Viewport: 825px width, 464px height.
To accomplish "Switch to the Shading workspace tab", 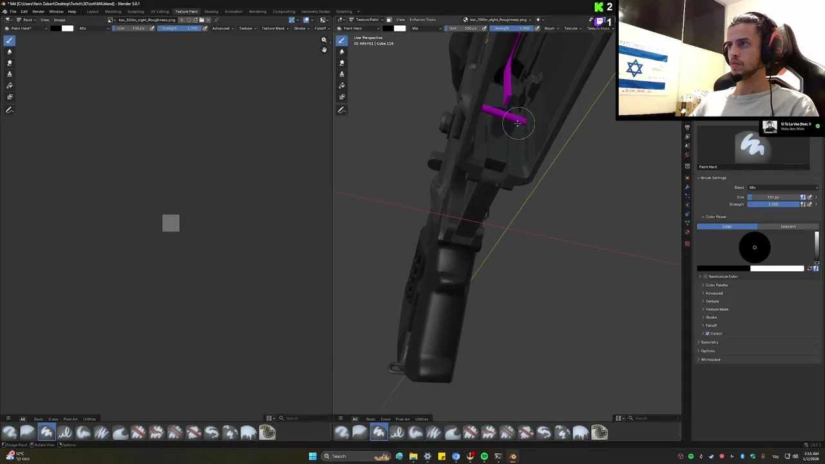I will pos(211,12).
